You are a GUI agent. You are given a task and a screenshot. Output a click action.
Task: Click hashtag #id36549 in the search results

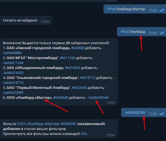61,98
